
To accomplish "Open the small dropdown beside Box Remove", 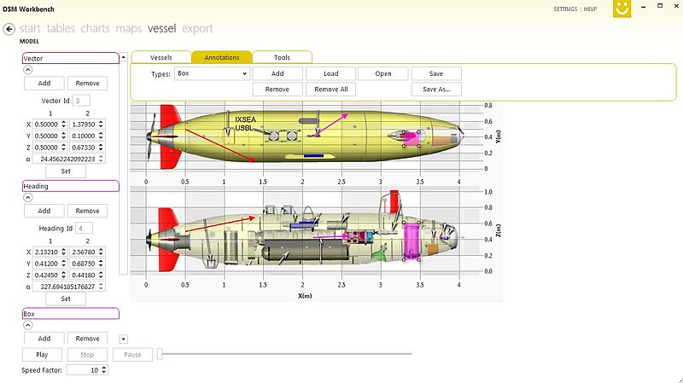I will pos(124,339).
